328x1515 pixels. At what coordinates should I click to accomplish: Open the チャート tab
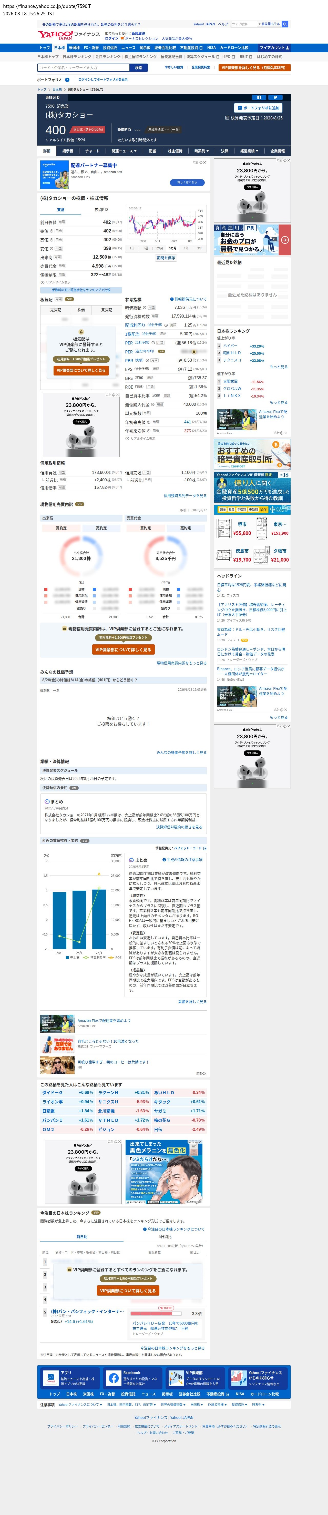tap(92, 151)
